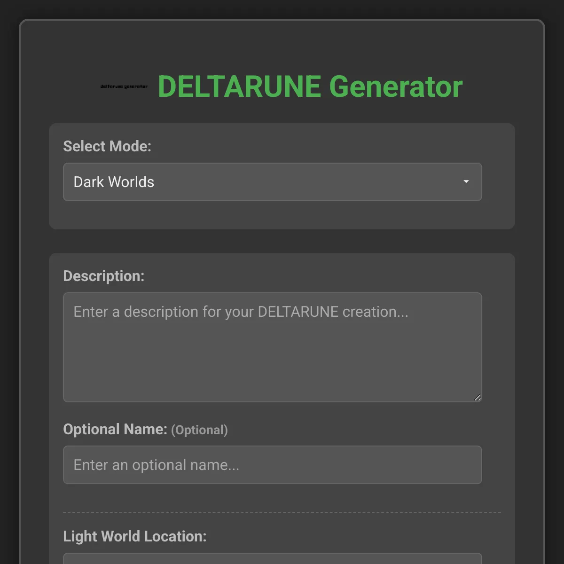Click the Select Mode label

107,146
